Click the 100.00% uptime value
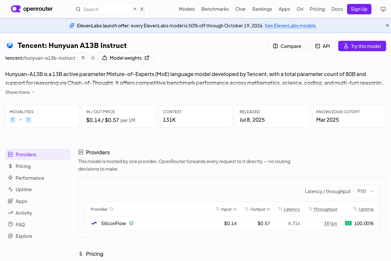Screen dimensions: 391x261 tap(364, 223)
